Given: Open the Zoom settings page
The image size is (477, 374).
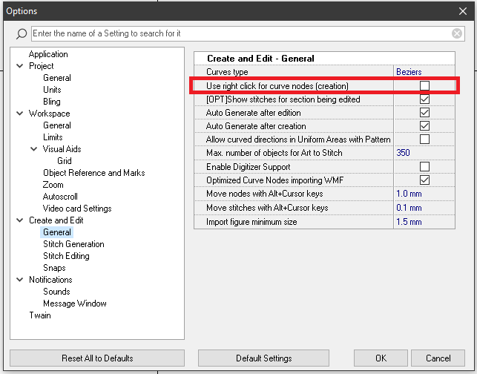Looking at the screenshot, I should point(53,185).
